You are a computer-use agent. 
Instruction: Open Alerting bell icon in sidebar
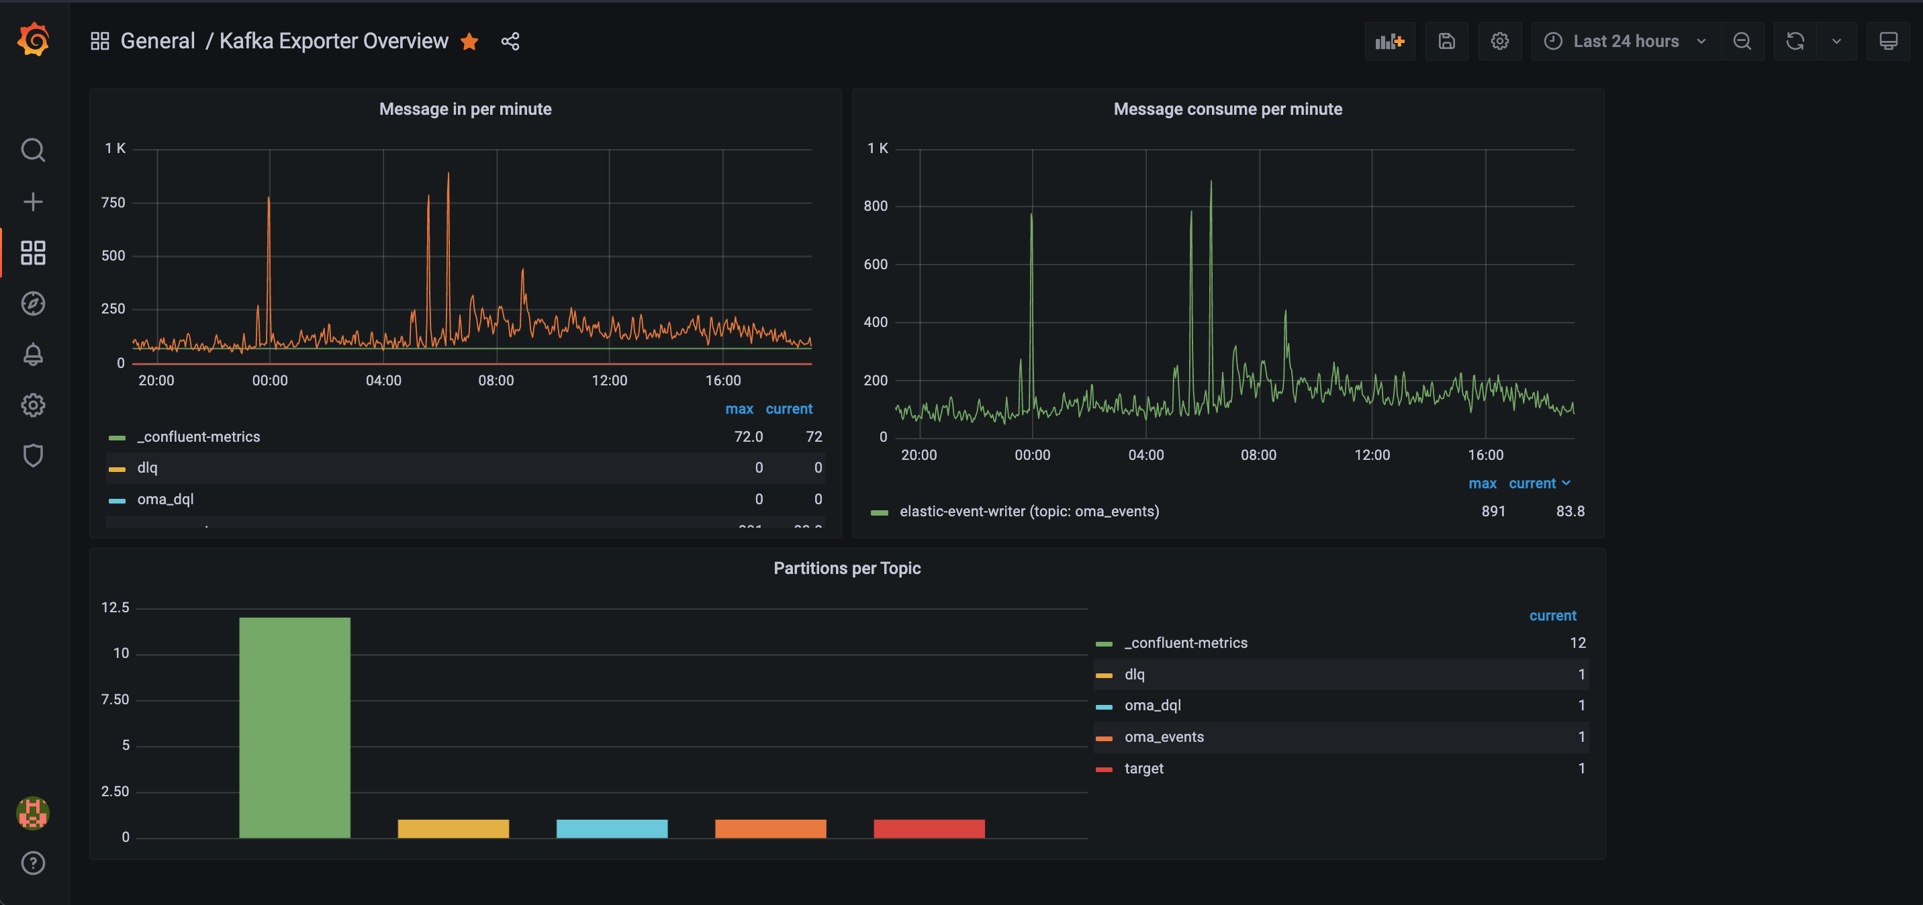pyautogui.click(x=33, y=354)
